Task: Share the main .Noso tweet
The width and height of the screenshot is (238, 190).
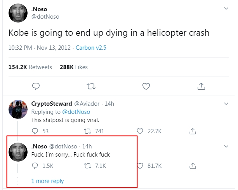Action: [201, 86]
